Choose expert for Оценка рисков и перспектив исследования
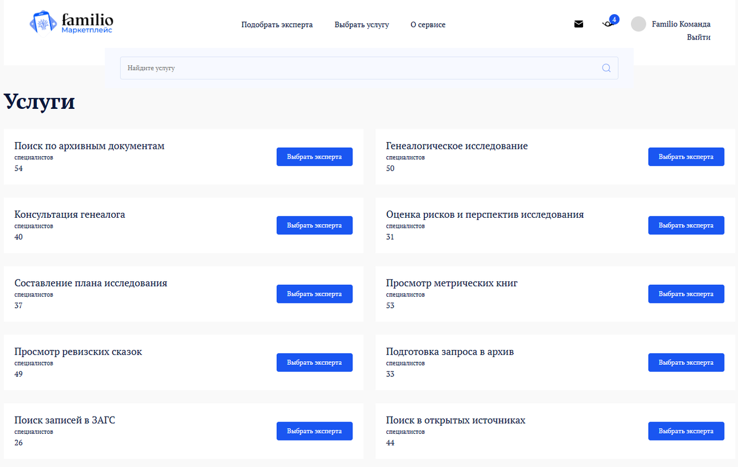 tap(686, 225)
